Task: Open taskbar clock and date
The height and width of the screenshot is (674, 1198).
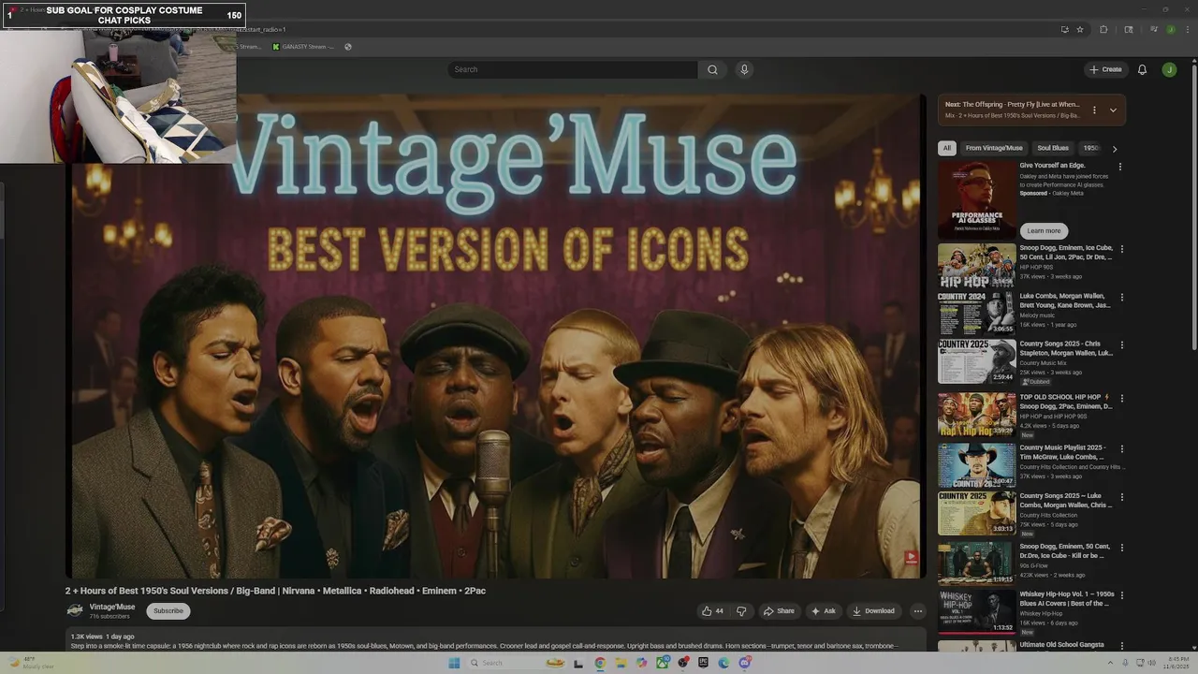Action: click(1176, 663)
